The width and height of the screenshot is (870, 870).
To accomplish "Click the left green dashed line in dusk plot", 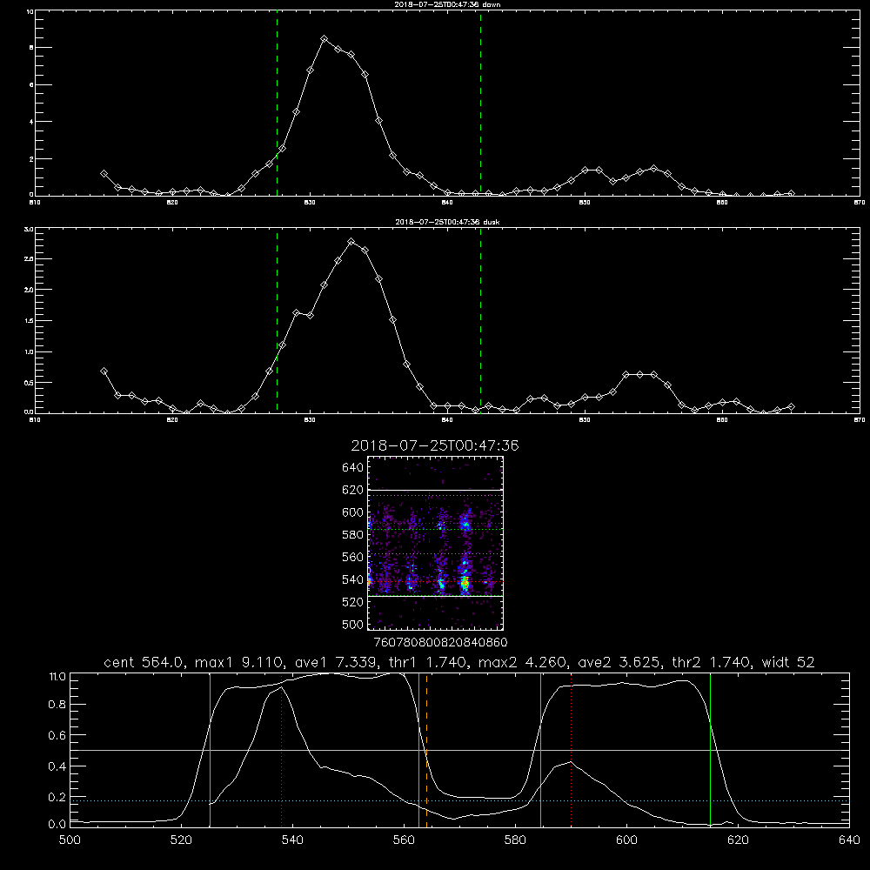I will tap(277, 320).
